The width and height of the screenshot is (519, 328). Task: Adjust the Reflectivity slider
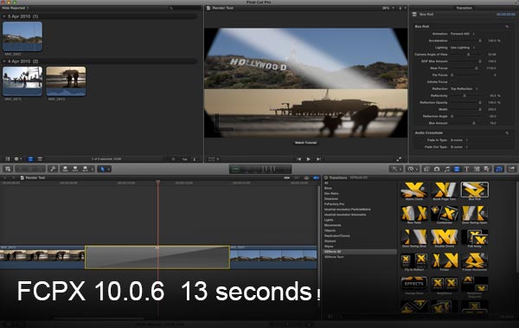(x=465, y=96)
